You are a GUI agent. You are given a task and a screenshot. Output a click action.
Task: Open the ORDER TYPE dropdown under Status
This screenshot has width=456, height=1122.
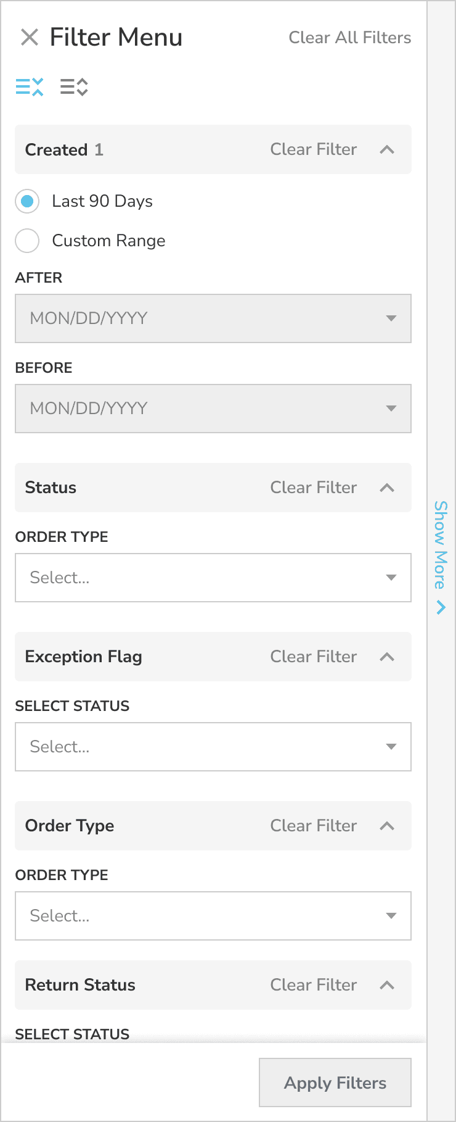point(213,578)
